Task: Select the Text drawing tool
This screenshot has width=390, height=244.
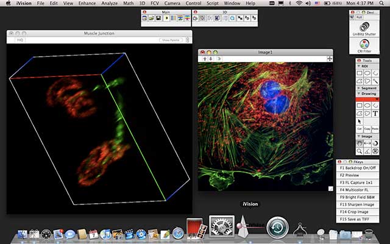Action: click(x=375, y=113)
